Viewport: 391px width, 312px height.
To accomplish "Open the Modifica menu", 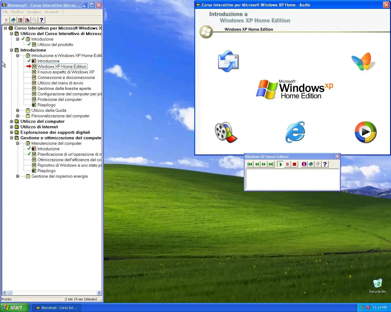I will pyautogui.click(x=17, y=12).
